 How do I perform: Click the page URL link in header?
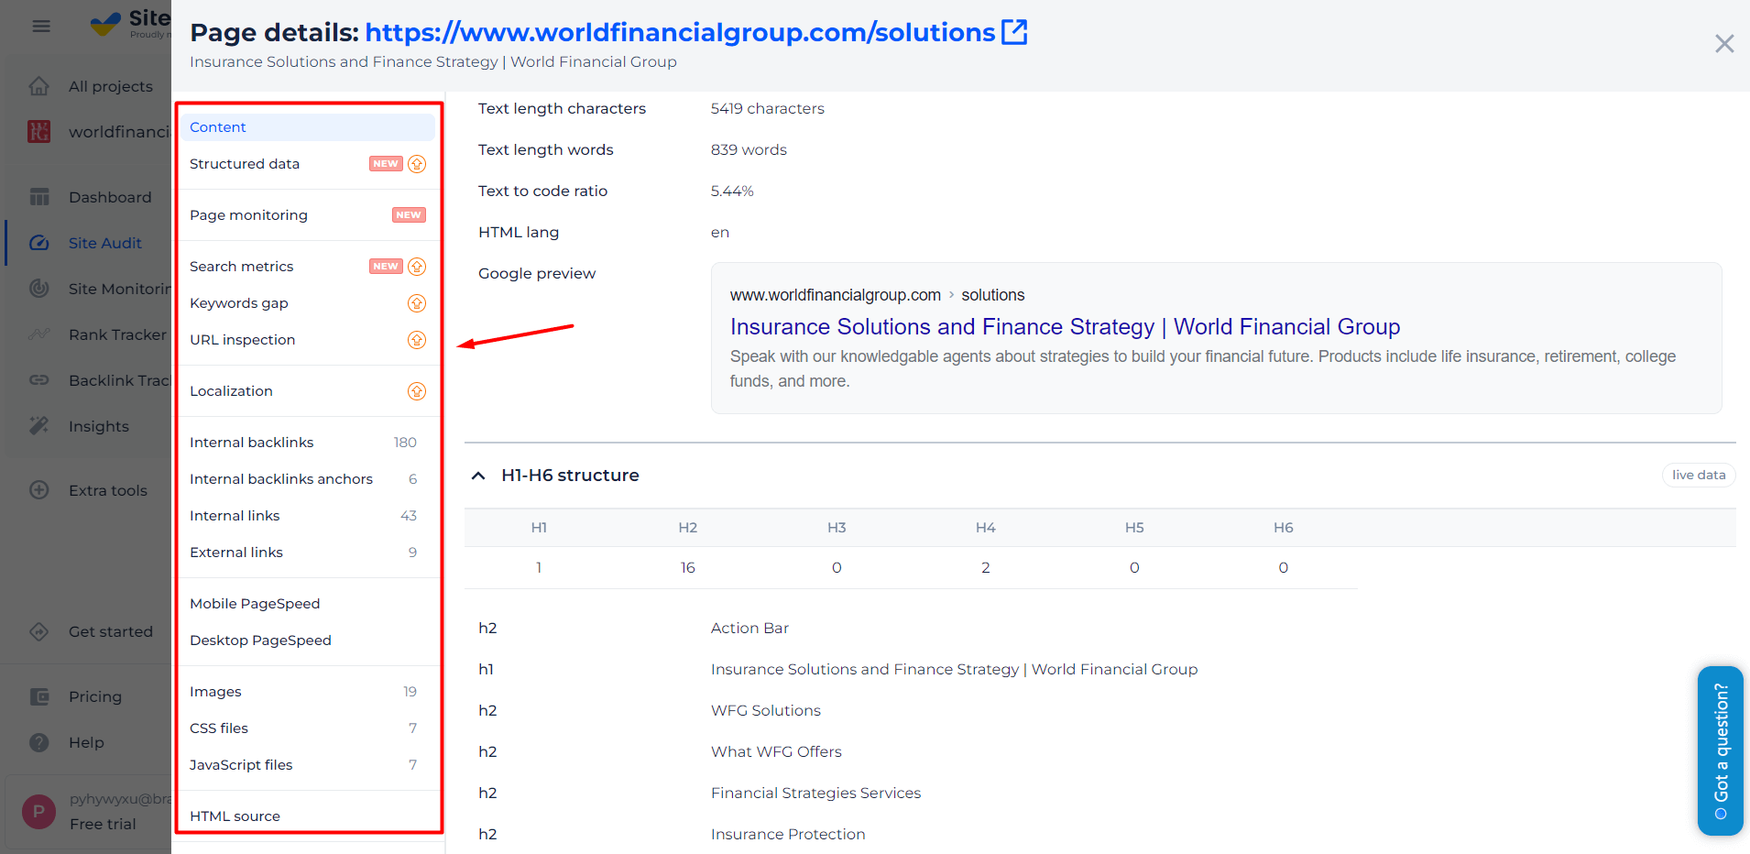(x=680, y=32)
